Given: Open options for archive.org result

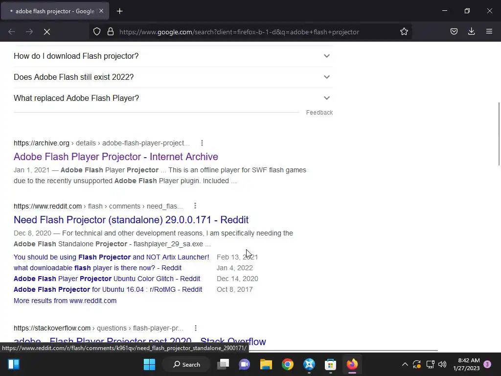Looking at the screenshot, I should [x=202, y=143].
